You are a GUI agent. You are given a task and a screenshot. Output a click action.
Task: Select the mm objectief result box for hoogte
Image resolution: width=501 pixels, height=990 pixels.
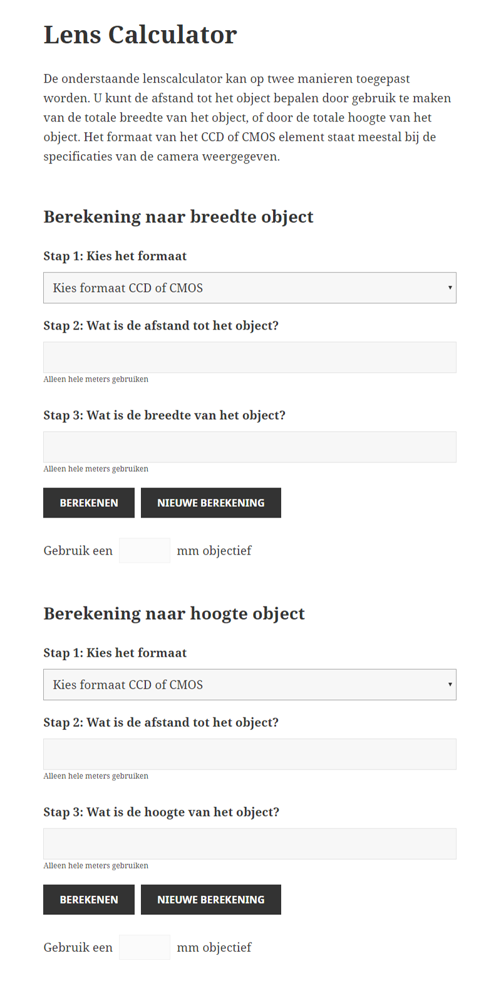tap(145, 947)
